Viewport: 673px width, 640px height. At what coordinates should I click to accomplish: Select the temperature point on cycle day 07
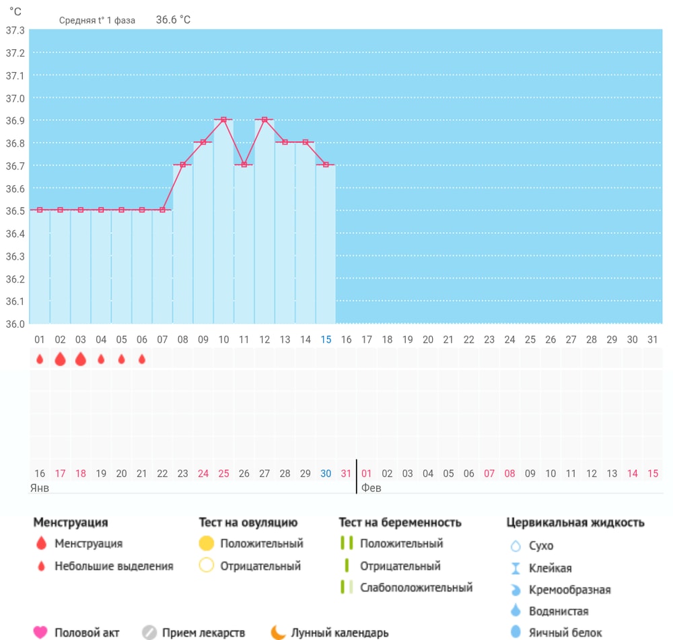[162, 210]
